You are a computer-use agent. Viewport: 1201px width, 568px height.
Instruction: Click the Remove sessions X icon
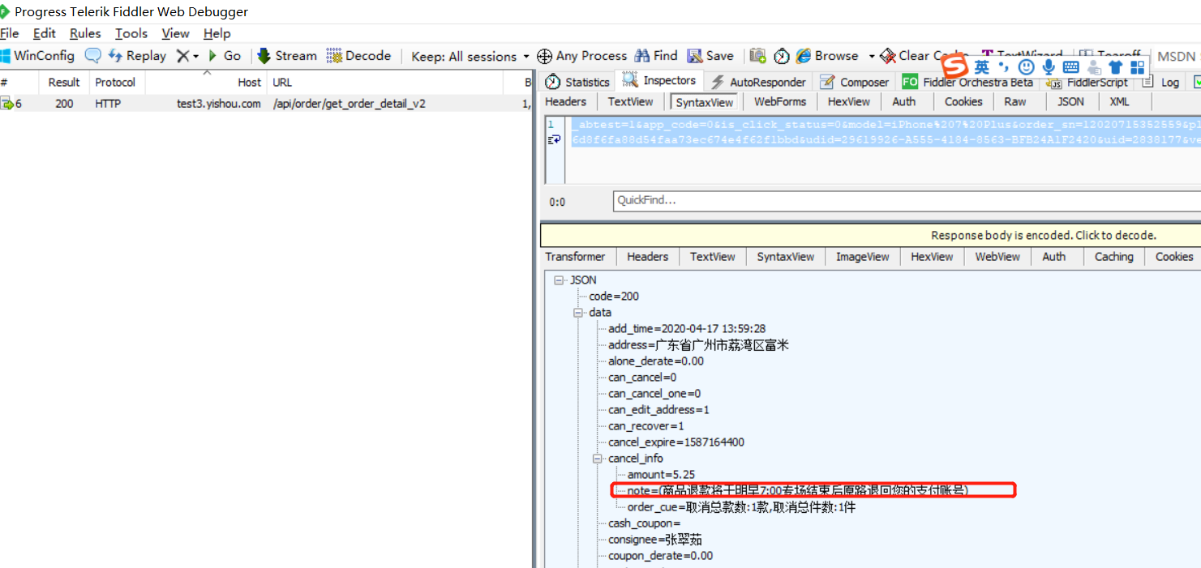point(182,56)
